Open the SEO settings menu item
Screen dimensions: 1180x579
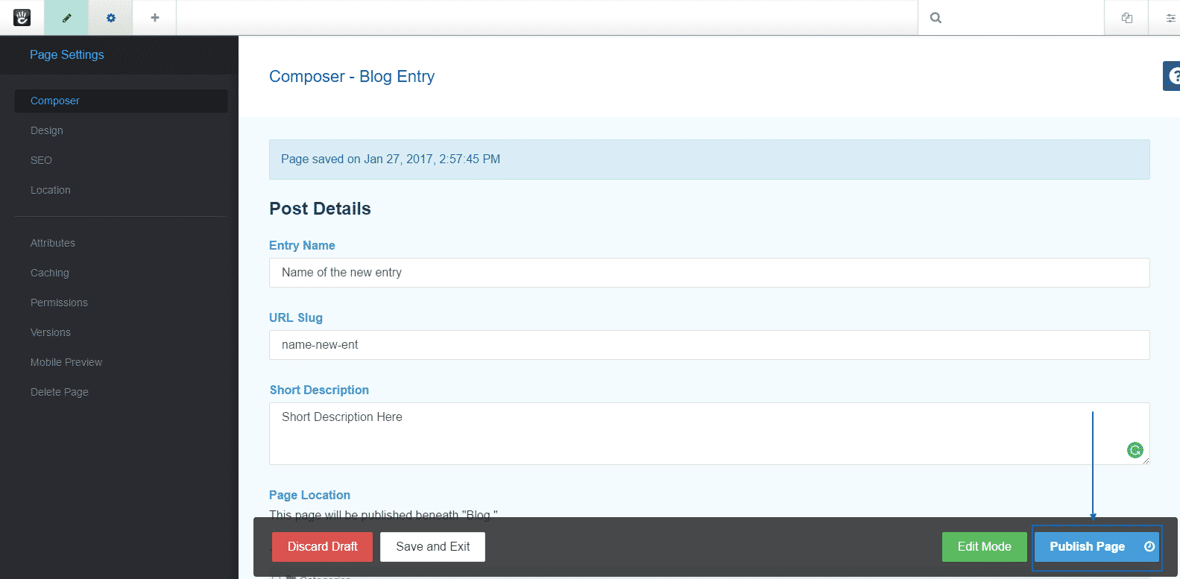click(41, 160)
